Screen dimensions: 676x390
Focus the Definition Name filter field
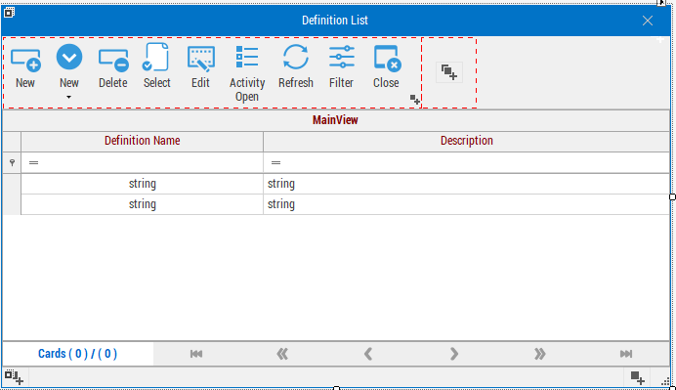[x=143, y=162]
